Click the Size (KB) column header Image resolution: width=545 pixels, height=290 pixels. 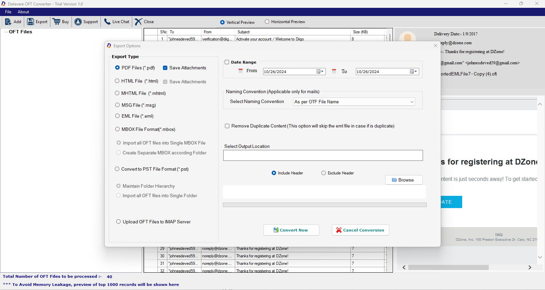[x=367, y=32]
